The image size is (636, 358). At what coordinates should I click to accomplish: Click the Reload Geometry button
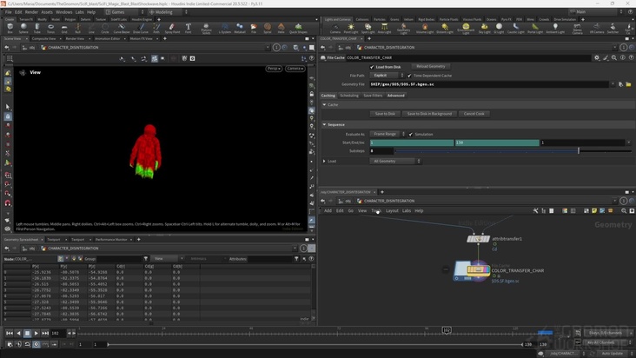[430, 66]
